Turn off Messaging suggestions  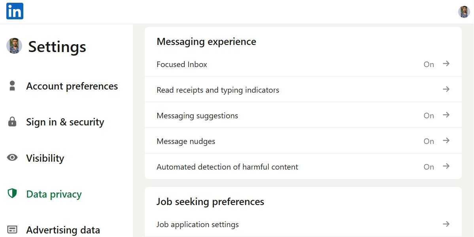coord(429,116)
